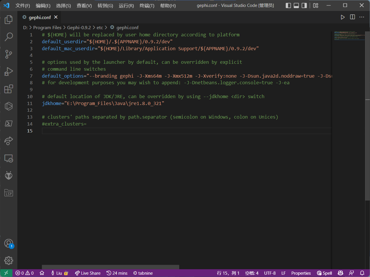Open the Manage settings gear
Image resolution: width=370 pixels, height=277 pixels.
coord(9,261)
